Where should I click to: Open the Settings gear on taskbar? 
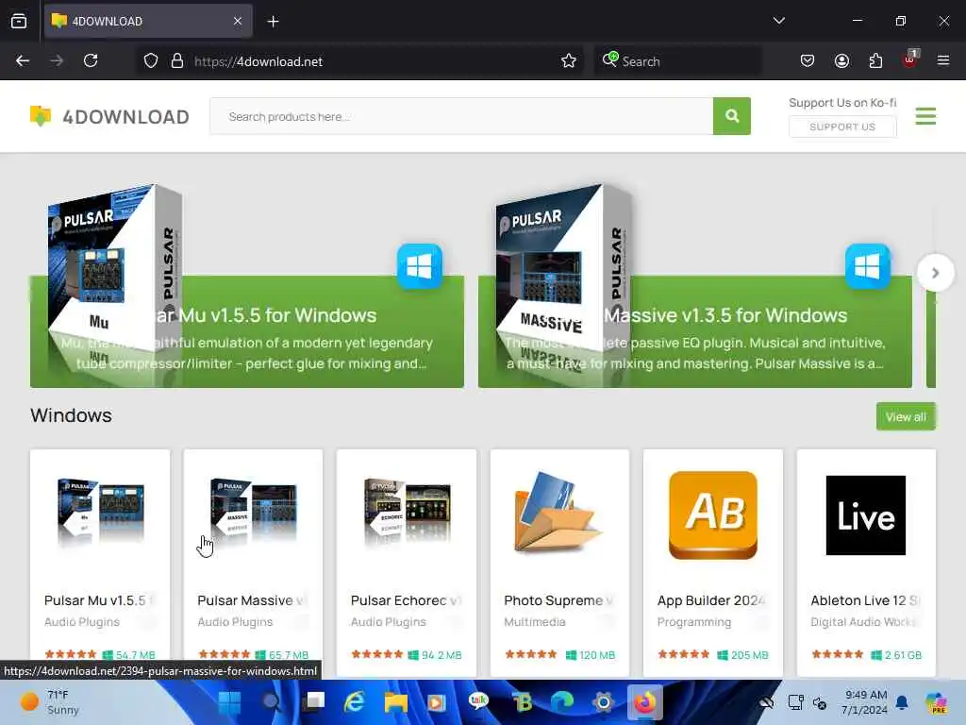click(x=604, y=702)
